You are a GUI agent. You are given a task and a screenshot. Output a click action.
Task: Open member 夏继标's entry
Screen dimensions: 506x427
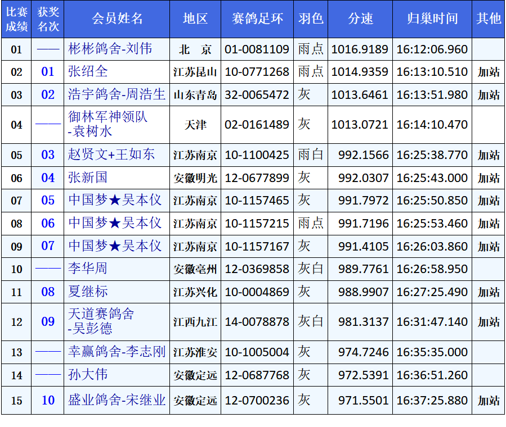(88, 292)
